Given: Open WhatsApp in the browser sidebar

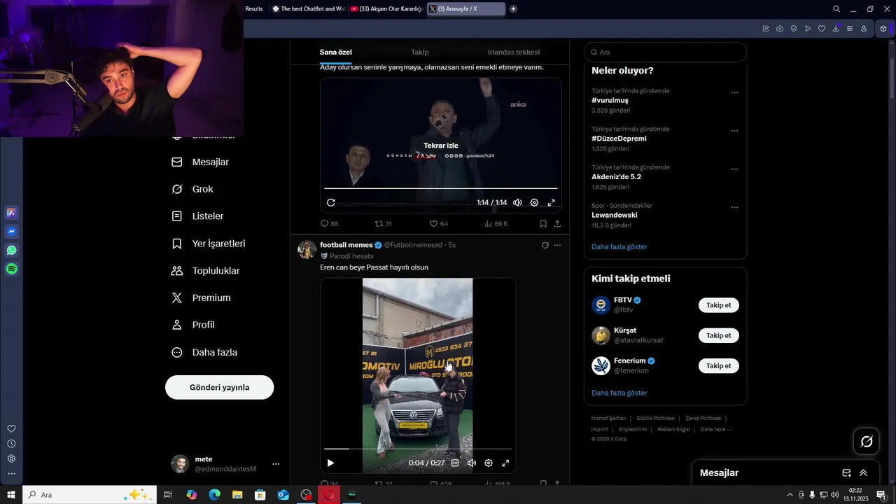Looking at the screenshot, I should coord(12,250).
